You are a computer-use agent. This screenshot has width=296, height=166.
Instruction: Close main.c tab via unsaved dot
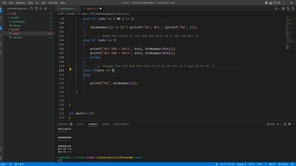100,8
